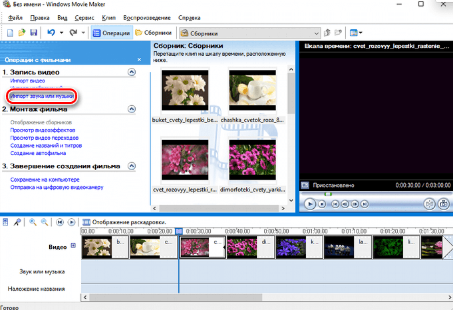
Task: Click Создание автофильма link
Action: (38, 153)
